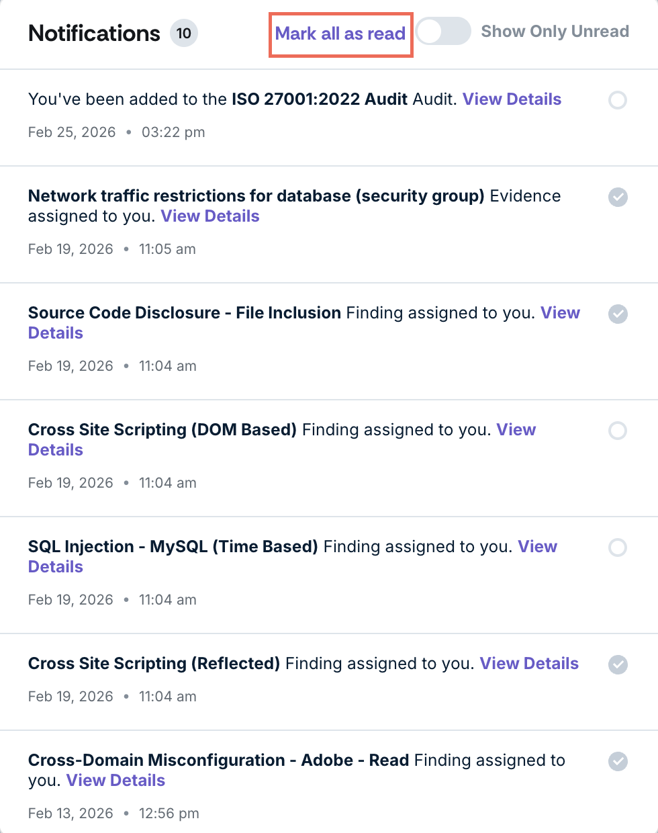Click the Notifications panel heading
Screen dimensions: 658x833
[94, 34]
